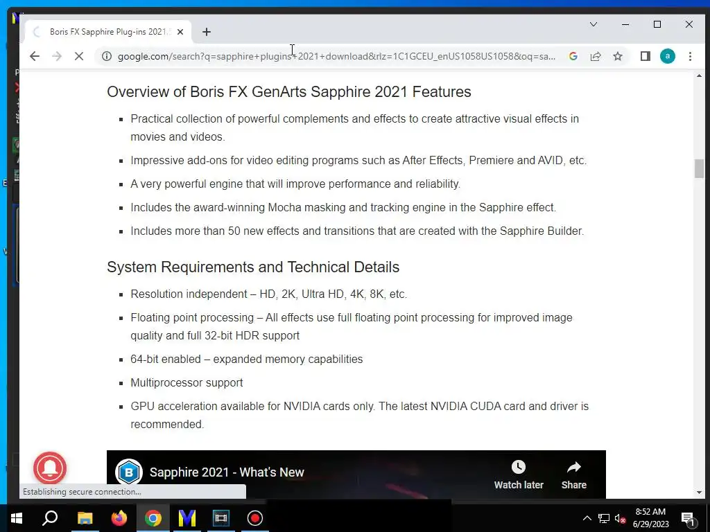This screenshot has height=532, width=710.
Task: Open the notification center
Action: tap(689, 518)
